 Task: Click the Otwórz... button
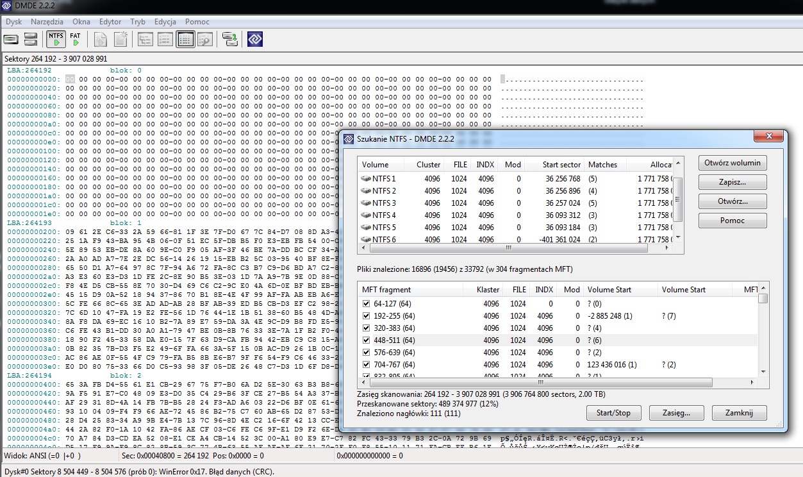coord(733,201)
